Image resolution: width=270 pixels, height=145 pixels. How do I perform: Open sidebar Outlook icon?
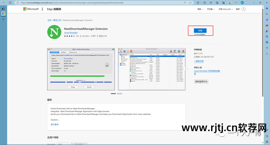pos(267,42)
